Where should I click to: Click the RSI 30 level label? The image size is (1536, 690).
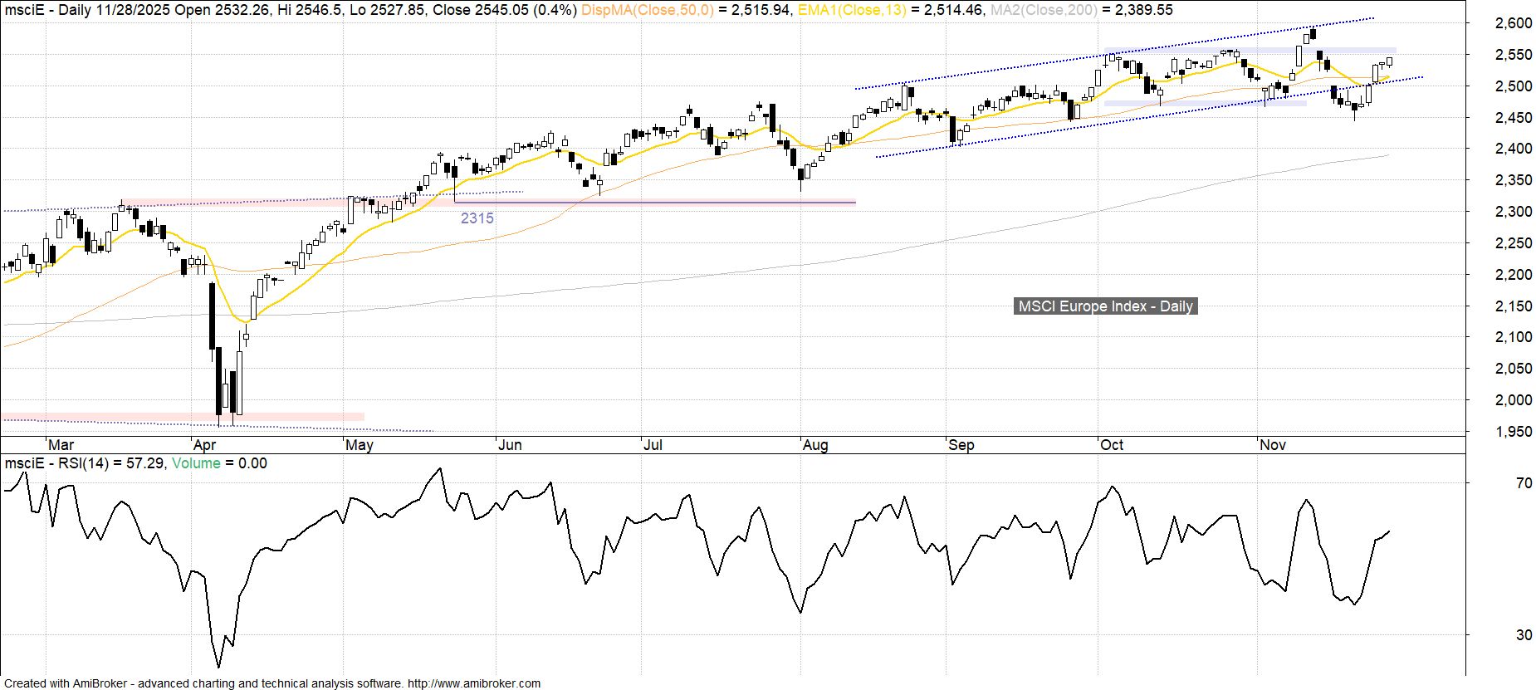pos(1524,635)
